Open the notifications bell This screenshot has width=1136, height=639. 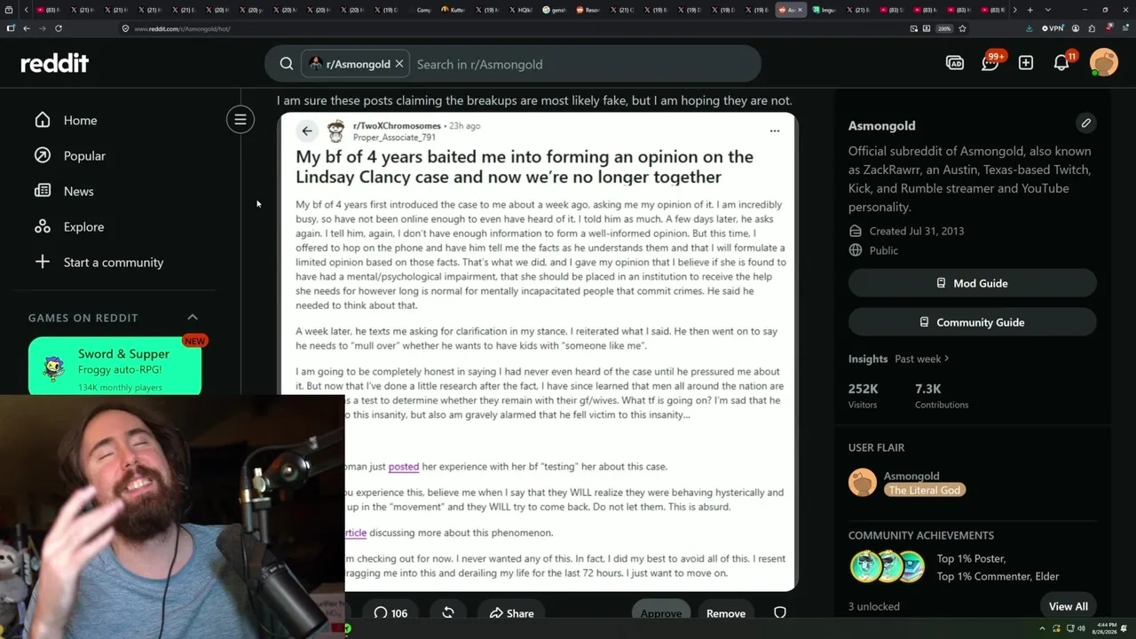(1061, 63)
